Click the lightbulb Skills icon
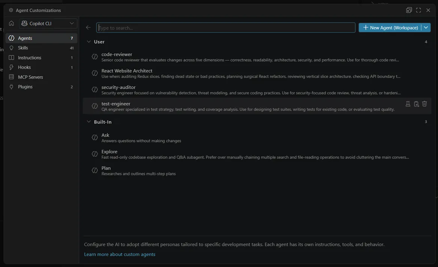Image resolution: width=438 pixels, height=267 pixels. (12, 48)
